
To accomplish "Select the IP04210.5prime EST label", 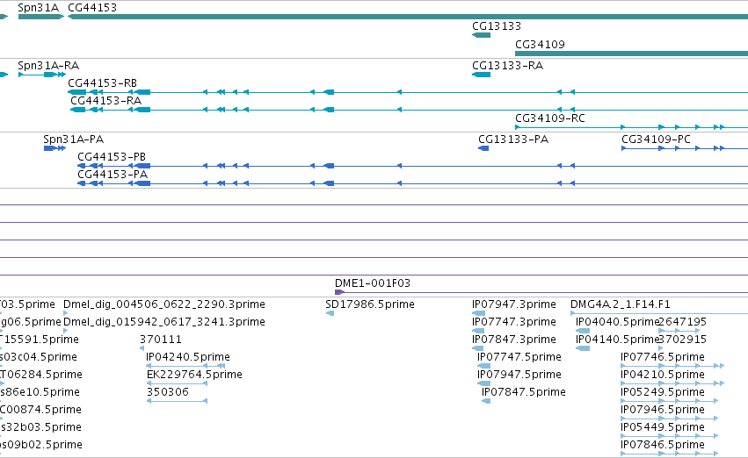I will pyautogui.click(x=663, y=375).
